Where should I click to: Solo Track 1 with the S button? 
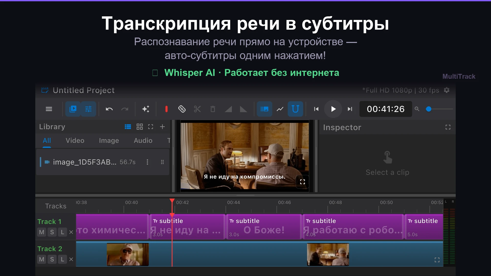click(x=52, y=232)
